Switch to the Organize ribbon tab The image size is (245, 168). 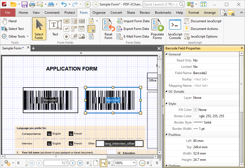coord(99,13)
